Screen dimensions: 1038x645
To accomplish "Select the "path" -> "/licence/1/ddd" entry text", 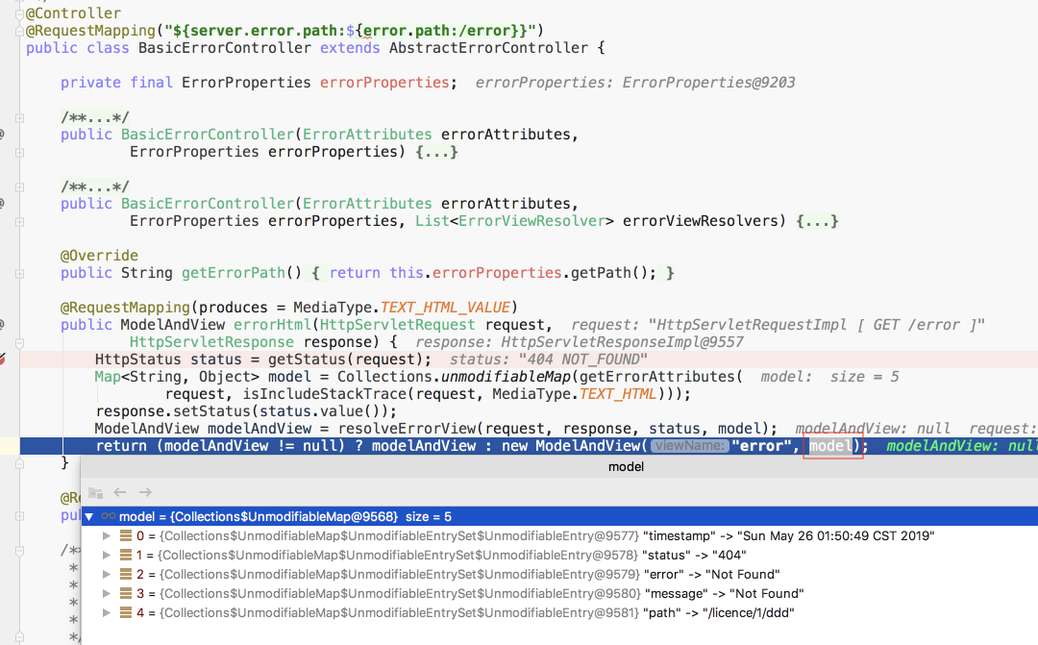I will click(x=719, y=612).
